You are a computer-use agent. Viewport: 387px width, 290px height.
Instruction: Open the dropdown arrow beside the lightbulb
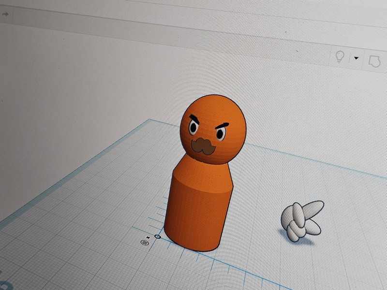(x=356, y=58)
